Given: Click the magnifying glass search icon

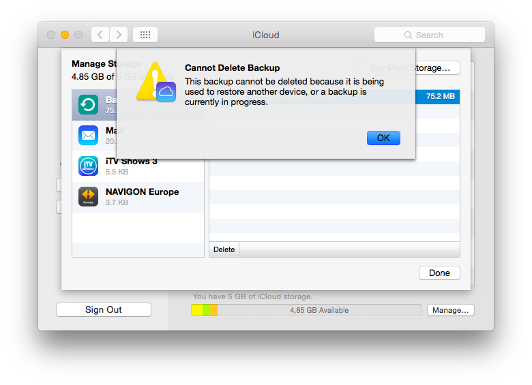Looking at the screenshot, I should [x=408, y=35].
